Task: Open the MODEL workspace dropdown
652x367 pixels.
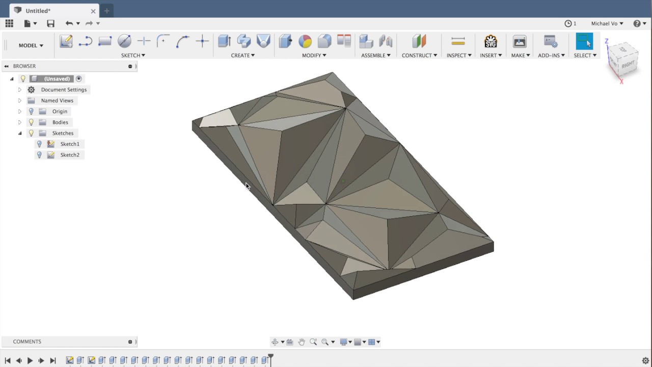Action: click(31, 45)
